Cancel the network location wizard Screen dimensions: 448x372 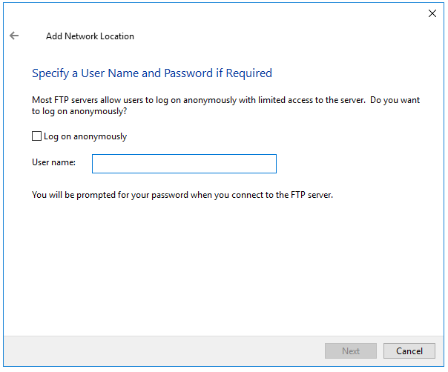[409, 351]
